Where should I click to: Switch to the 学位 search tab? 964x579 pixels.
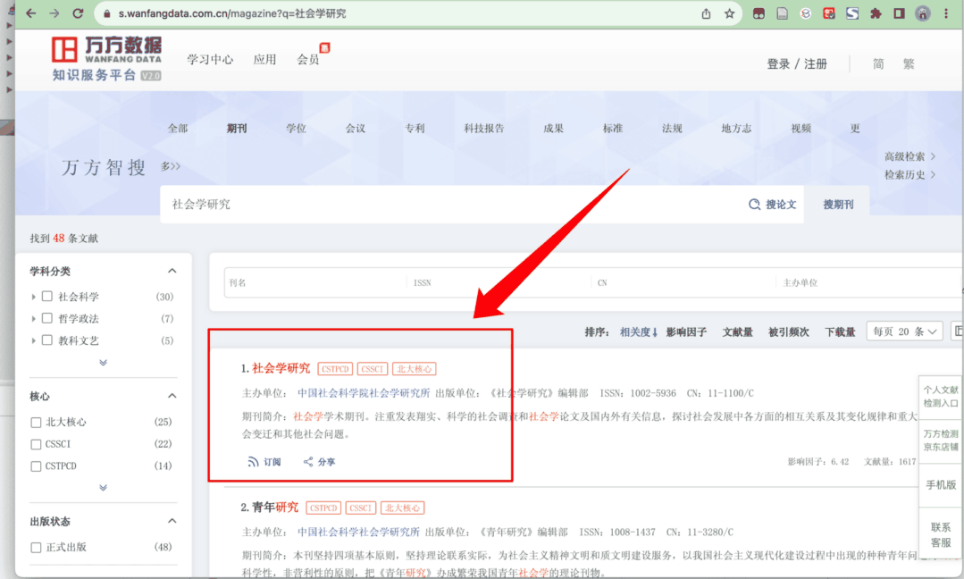(296, 128)
